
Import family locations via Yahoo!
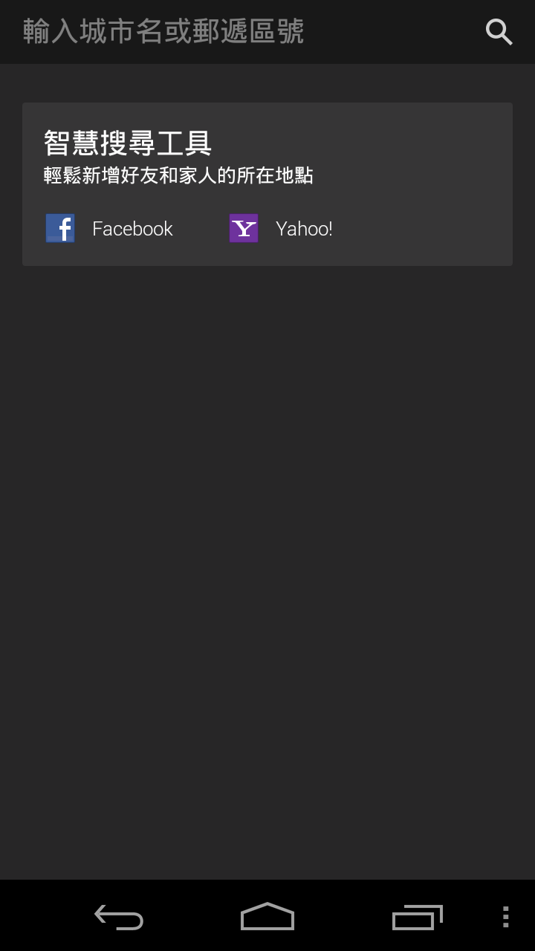281,229
